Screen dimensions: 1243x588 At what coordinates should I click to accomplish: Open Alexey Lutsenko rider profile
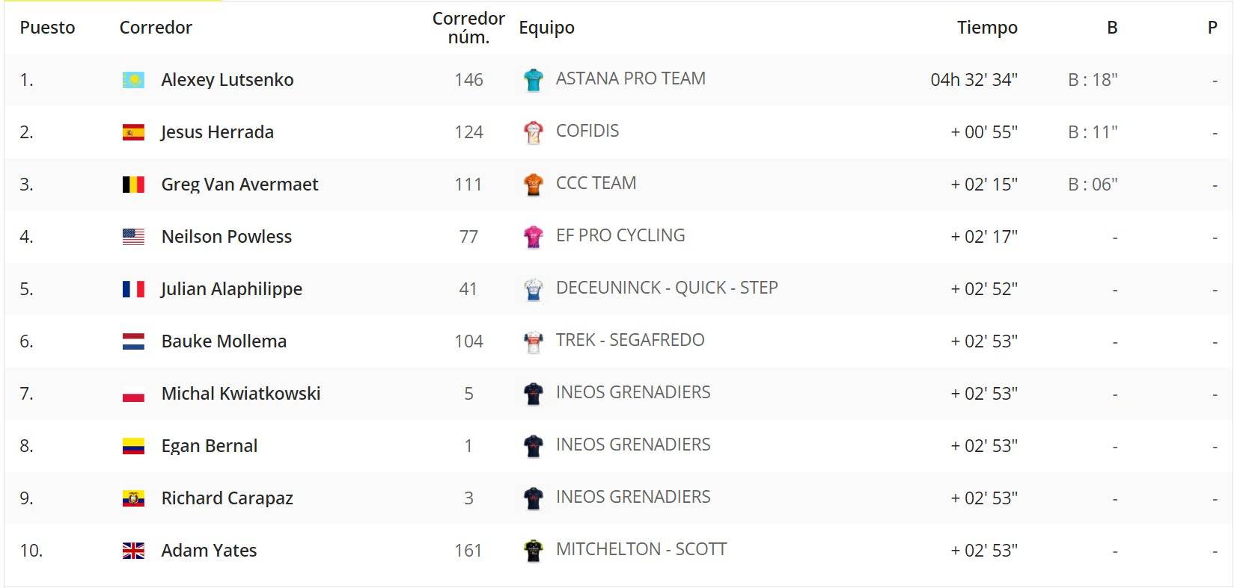click(x=227, y=80)
